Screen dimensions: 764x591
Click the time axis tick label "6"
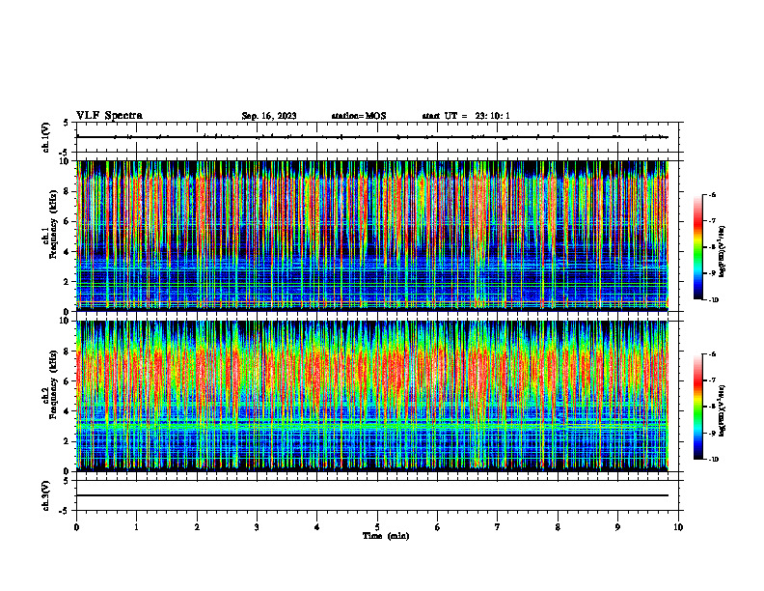(x=438, y=527)
